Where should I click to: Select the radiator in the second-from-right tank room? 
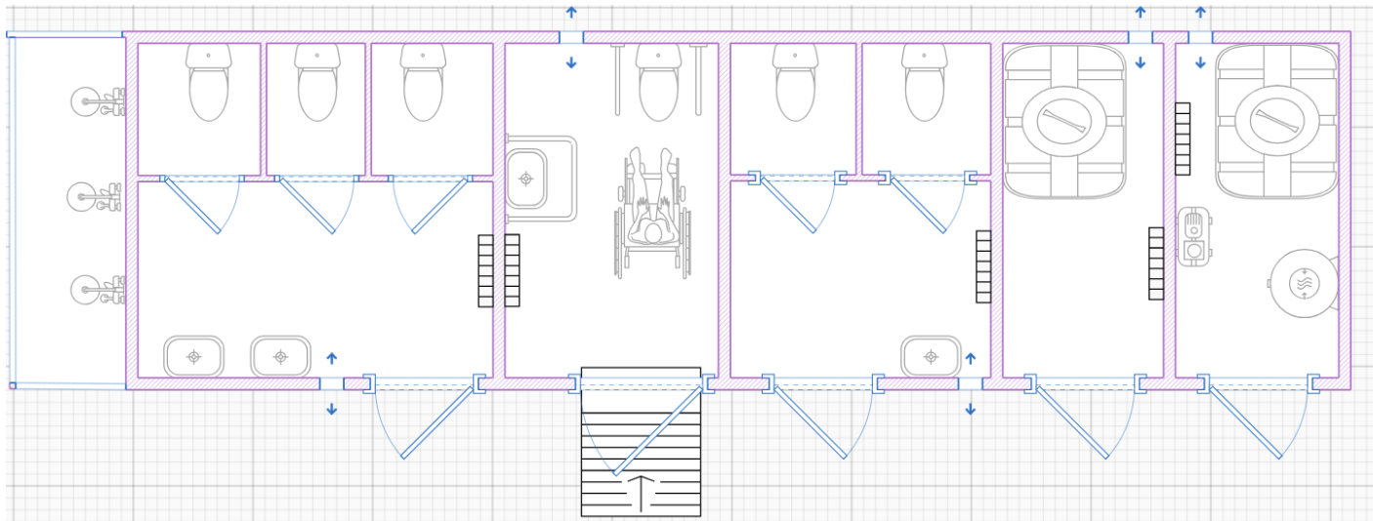click(1156, 263)
